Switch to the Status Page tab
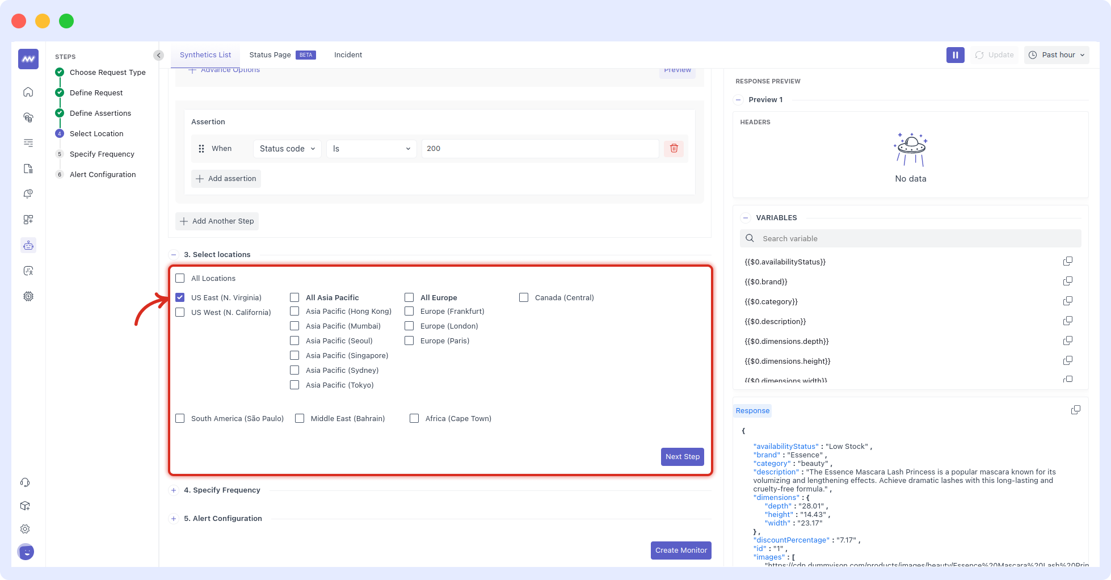 [270, 55]
